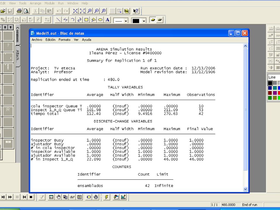Select the Text tool with letter A

[107, 20]
